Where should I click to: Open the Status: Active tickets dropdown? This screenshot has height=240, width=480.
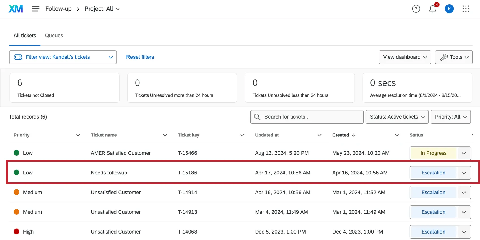coord(397,117)
